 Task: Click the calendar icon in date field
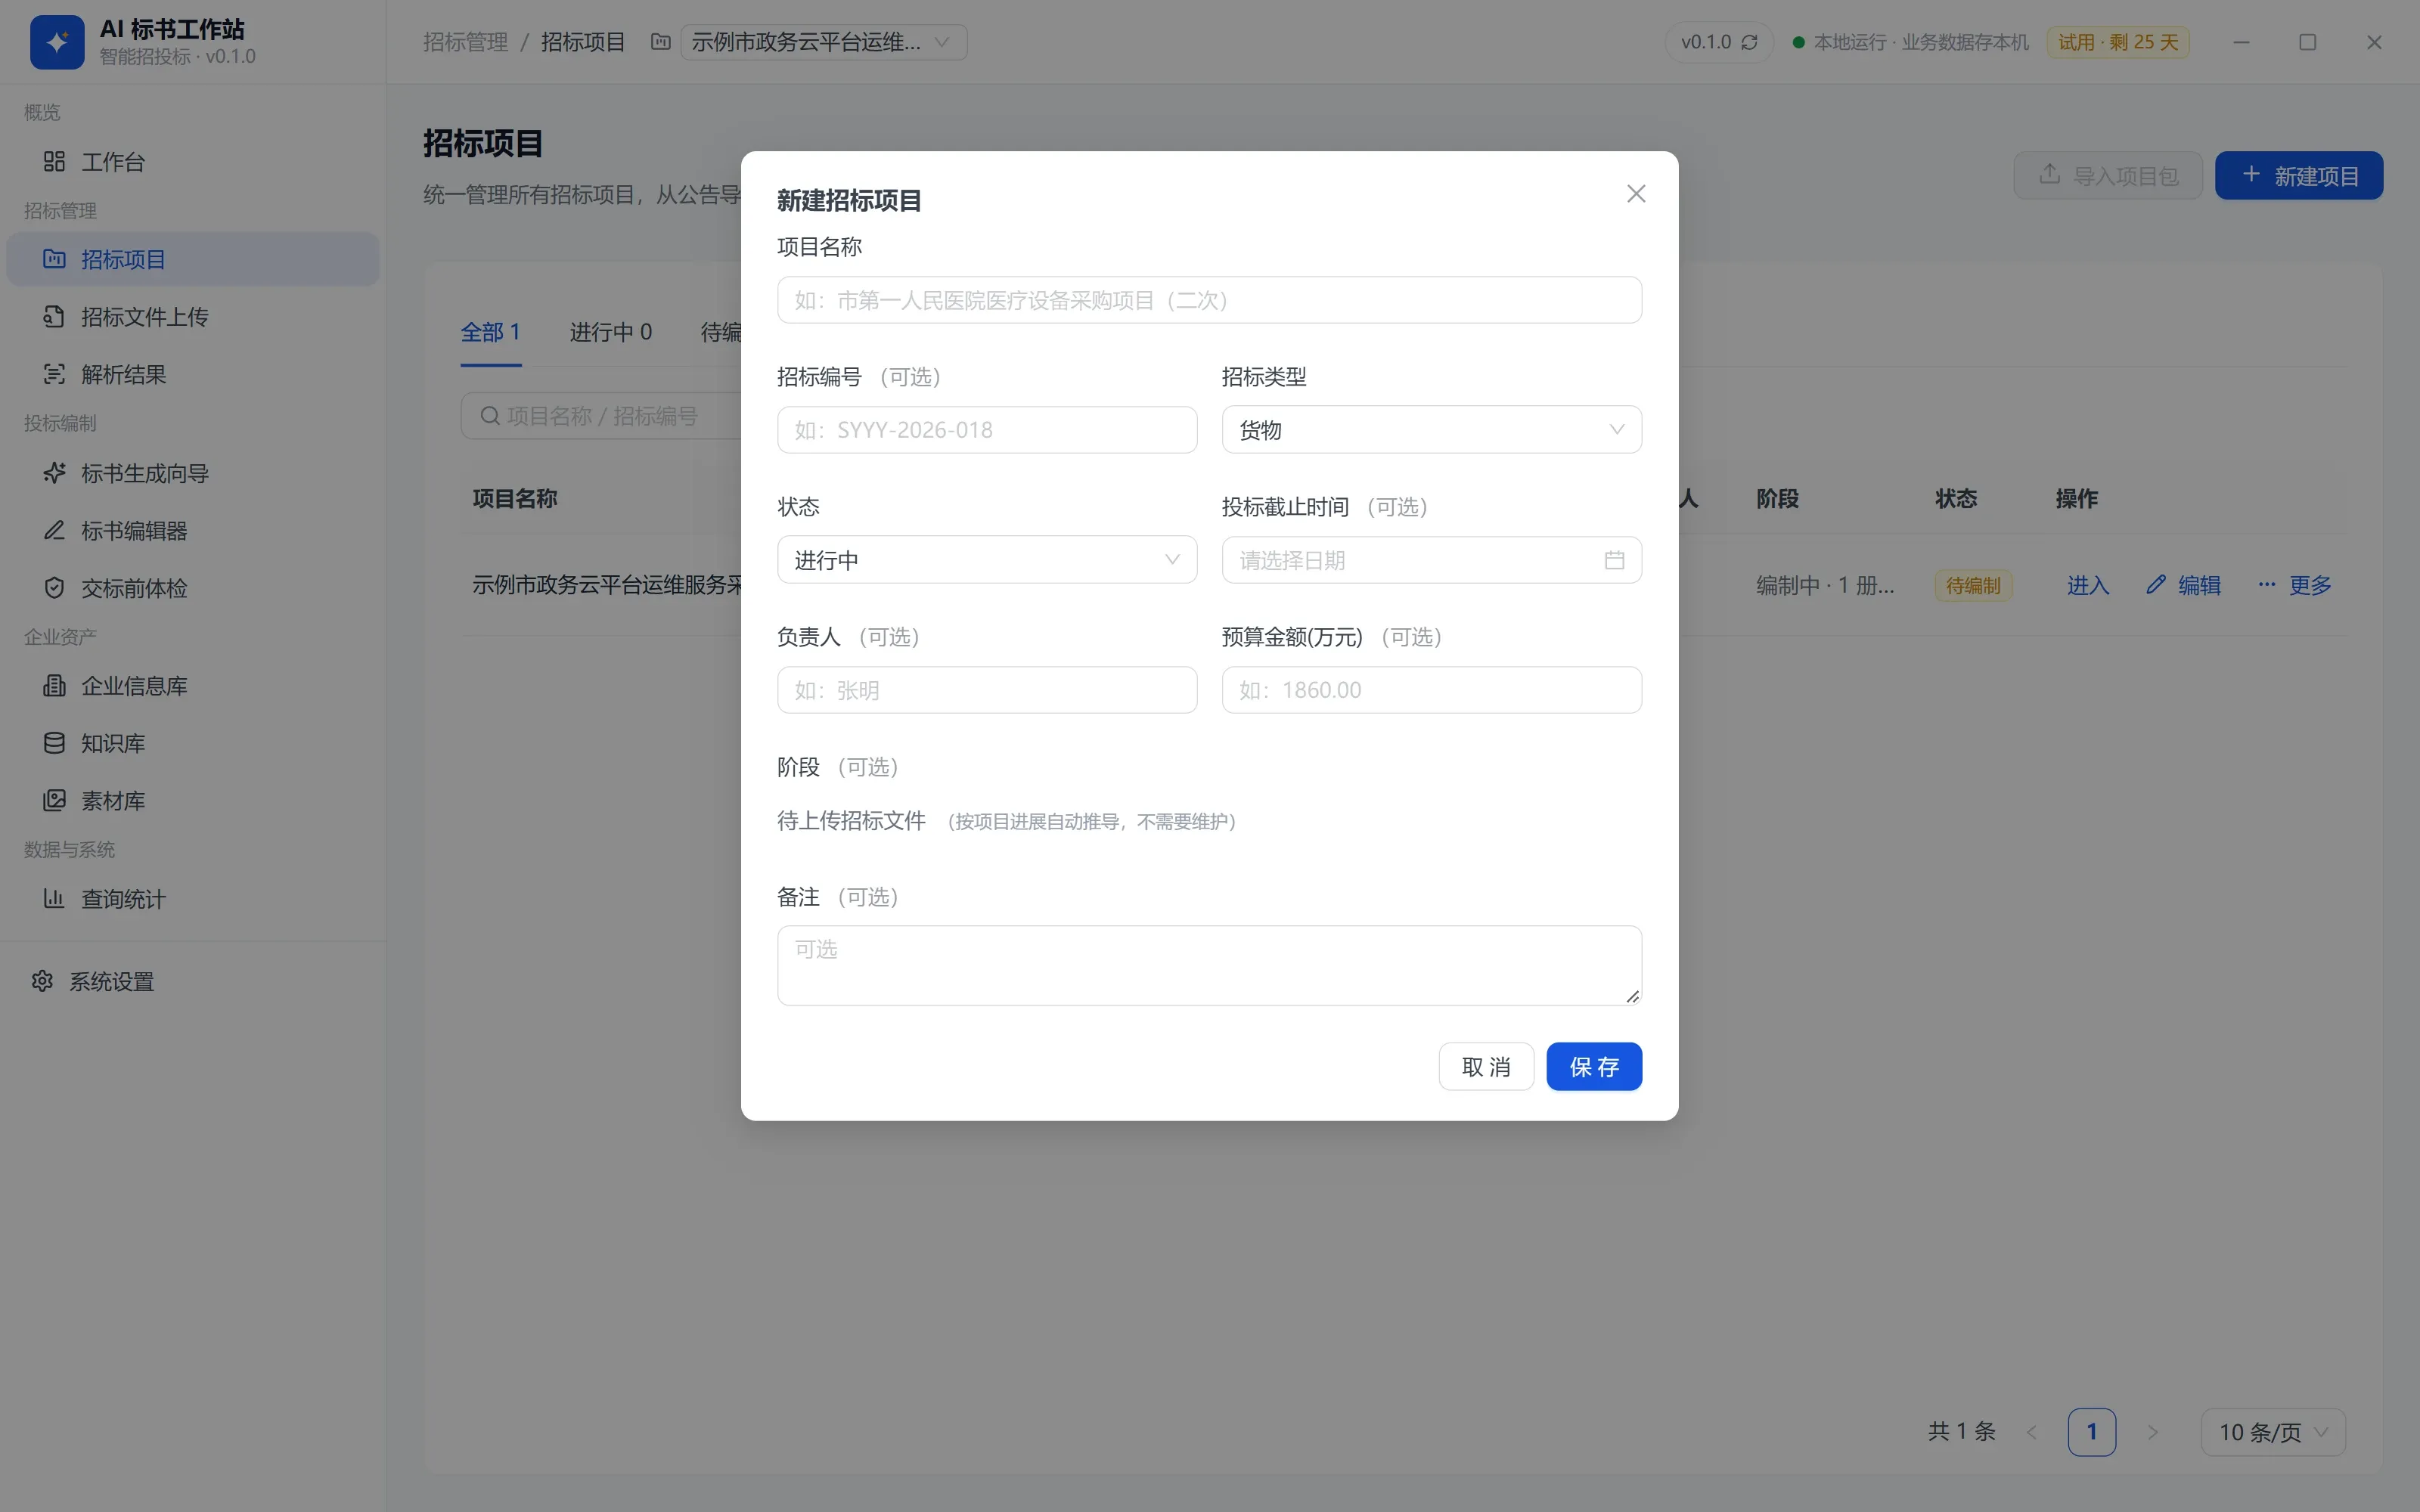tap(1614, 560)
